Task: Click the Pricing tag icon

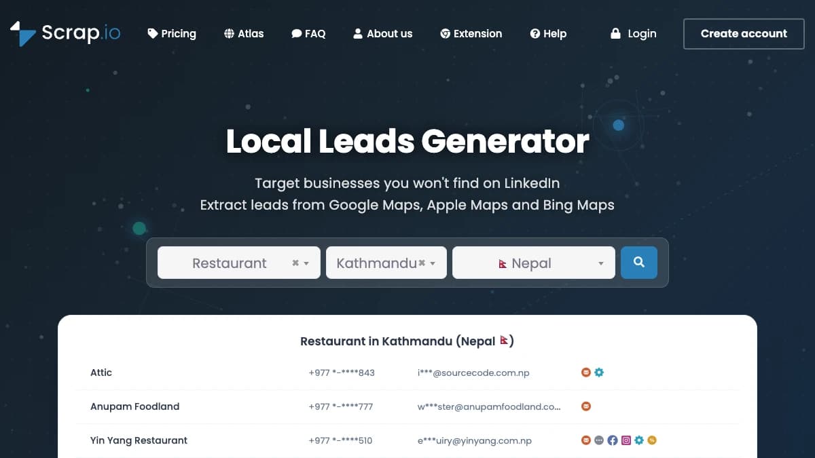Action: pyautogui.click(x=153, y=33)
